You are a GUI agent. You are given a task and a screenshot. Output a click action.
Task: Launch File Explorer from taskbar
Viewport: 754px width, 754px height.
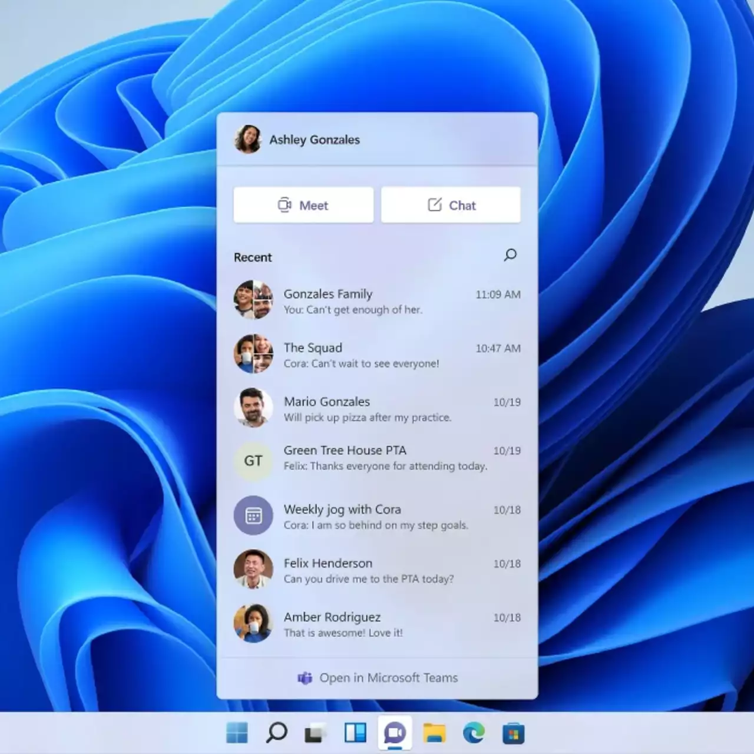434,733
